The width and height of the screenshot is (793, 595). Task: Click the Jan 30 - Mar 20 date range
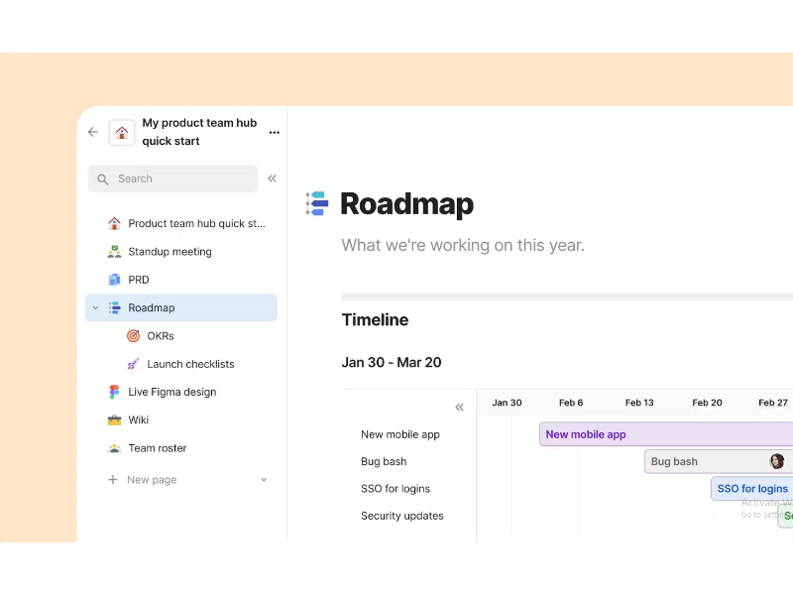392,362
